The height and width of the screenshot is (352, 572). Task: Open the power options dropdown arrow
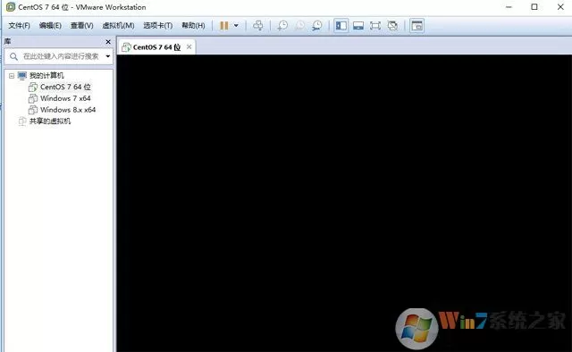236,26
